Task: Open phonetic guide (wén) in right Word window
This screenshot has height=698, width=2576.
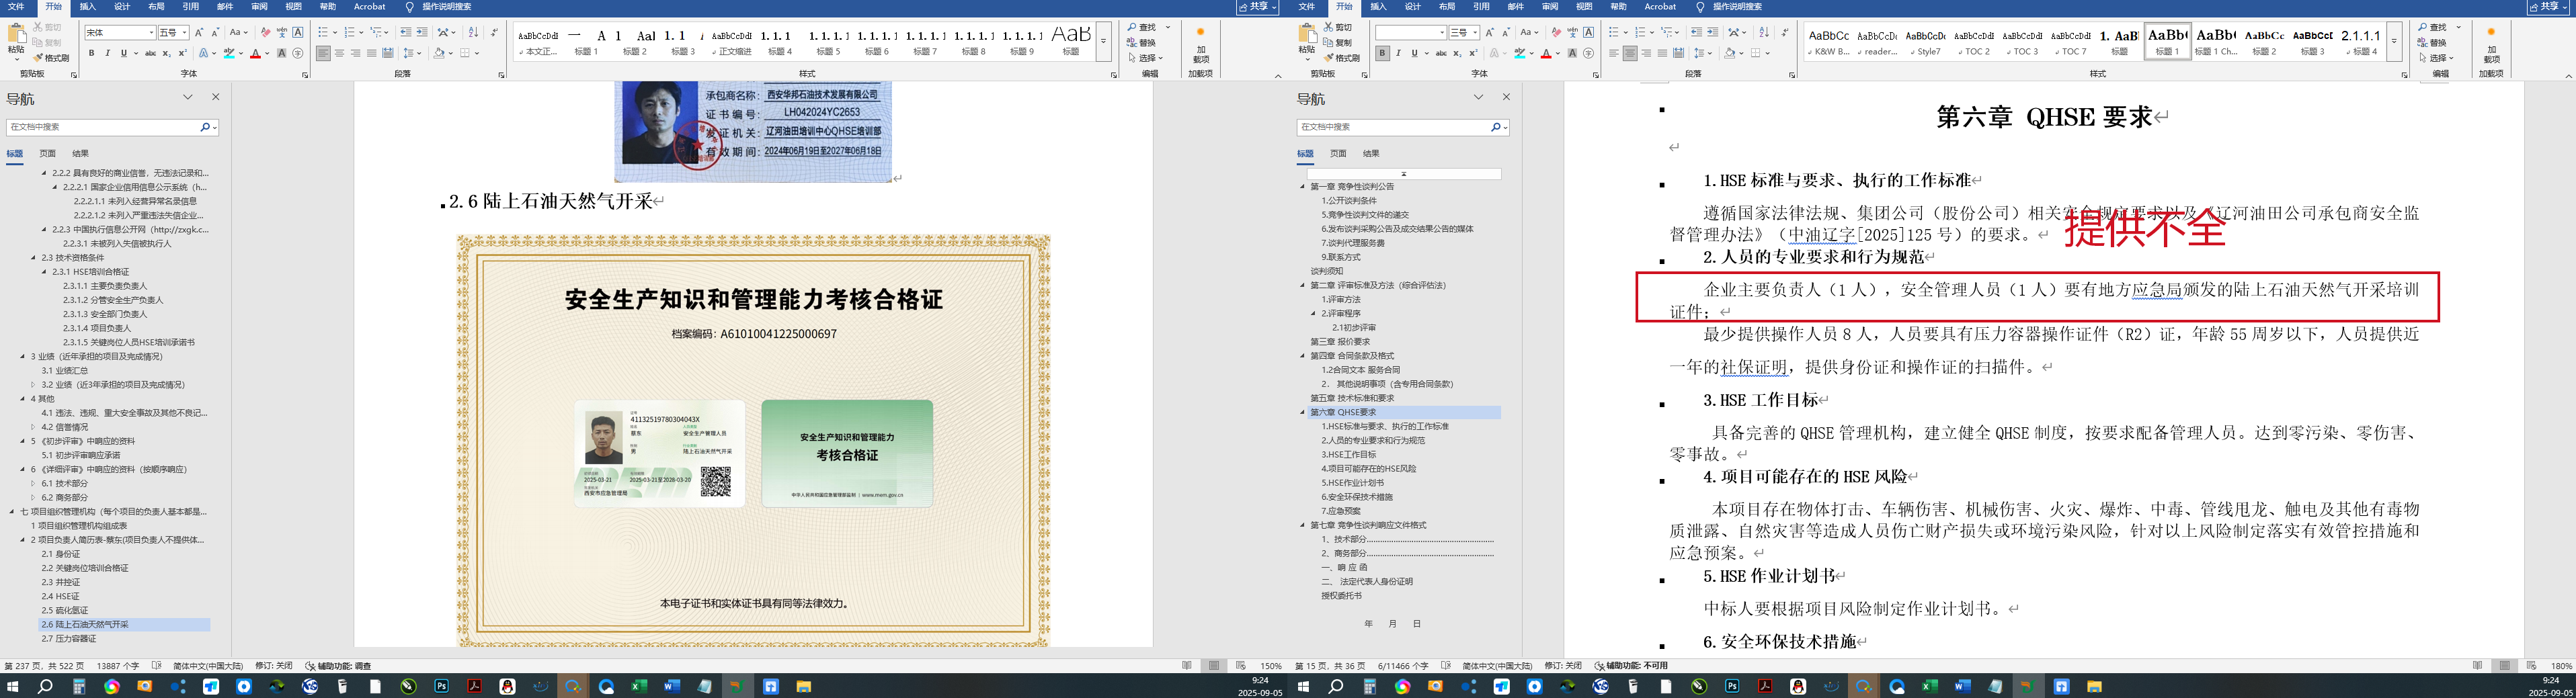Action: (x=1572, y=33)
